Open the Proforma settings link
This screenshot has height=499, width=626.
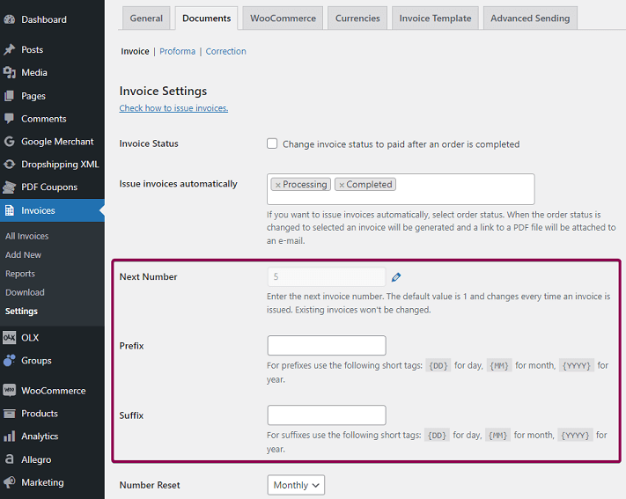click(177, 52)
